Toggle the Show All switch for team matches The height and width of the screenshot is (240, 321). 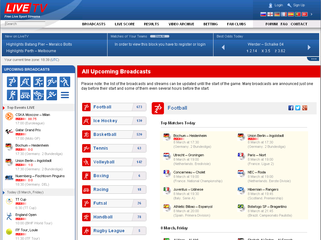(160, 36)
